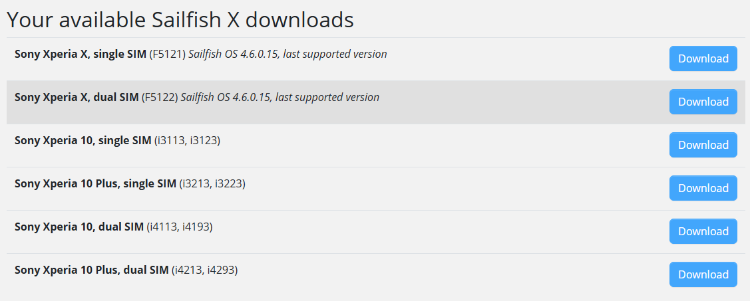Click the i3213, i3223 model codes
Image resolution: width=750 pixels, height=301 pixels.
tap(212, 184)
